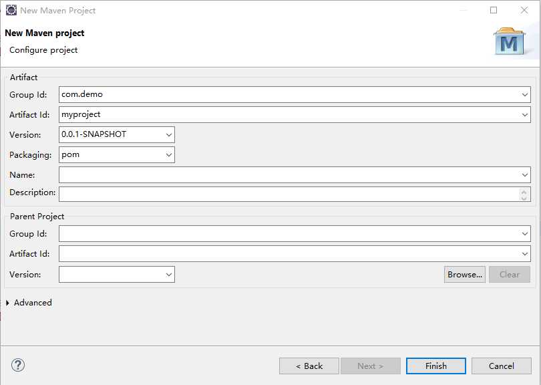Viewport: 541px width, 385px height.
Task: Click the Browse... button
Action: [x=465, y=275]
